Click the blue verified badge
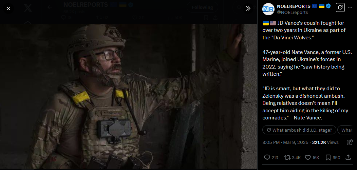This screenshot has height=170, width=357. pos(328,6)
